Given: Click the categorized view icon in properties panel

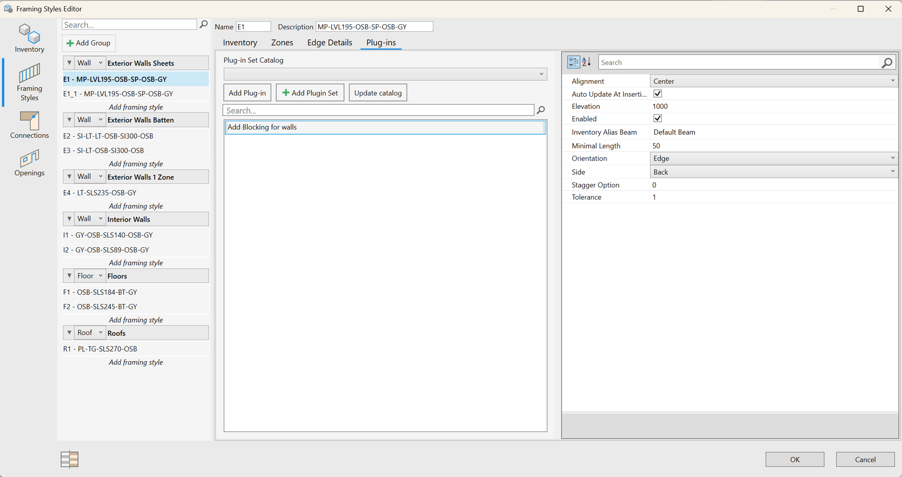Looking at the screenshot, I should coord(573,62).
